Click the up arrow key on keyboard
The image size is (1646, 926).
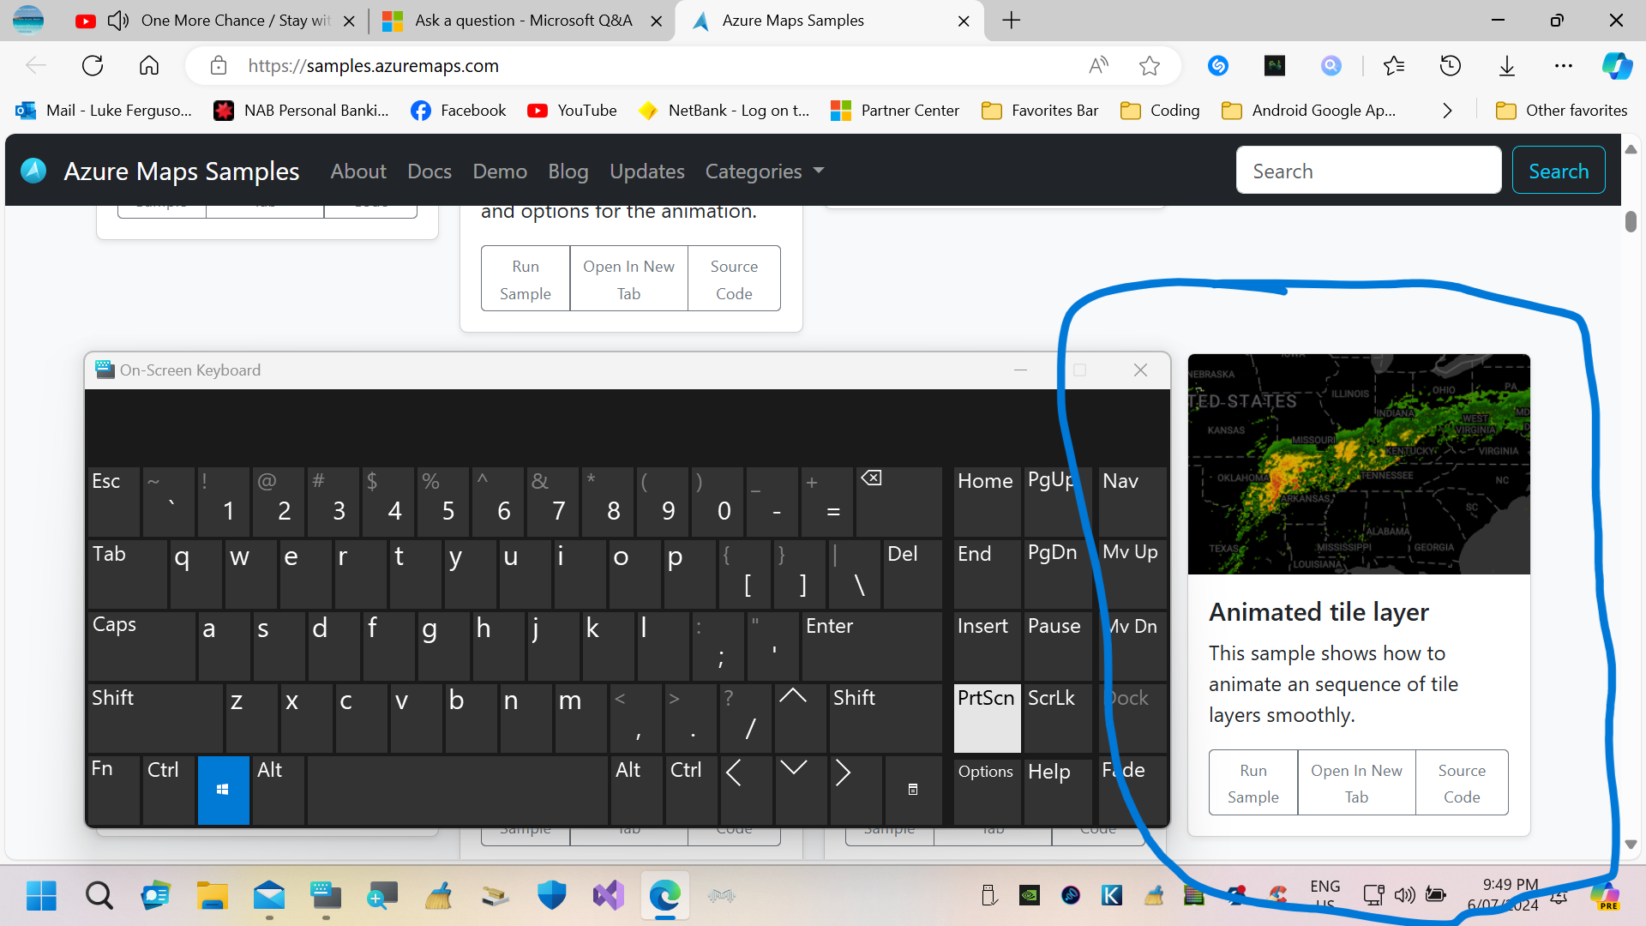[800, 718]
